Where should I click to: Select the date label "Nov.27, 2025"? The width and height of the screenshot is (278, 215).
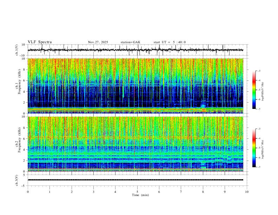98,42
